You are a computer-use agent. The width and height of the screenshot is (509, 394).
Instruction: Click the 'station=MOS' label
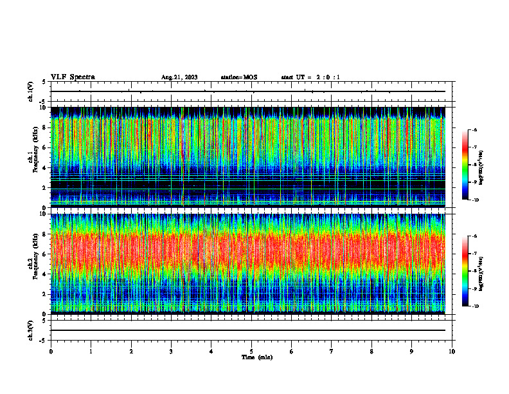click(x=239, y=77)
